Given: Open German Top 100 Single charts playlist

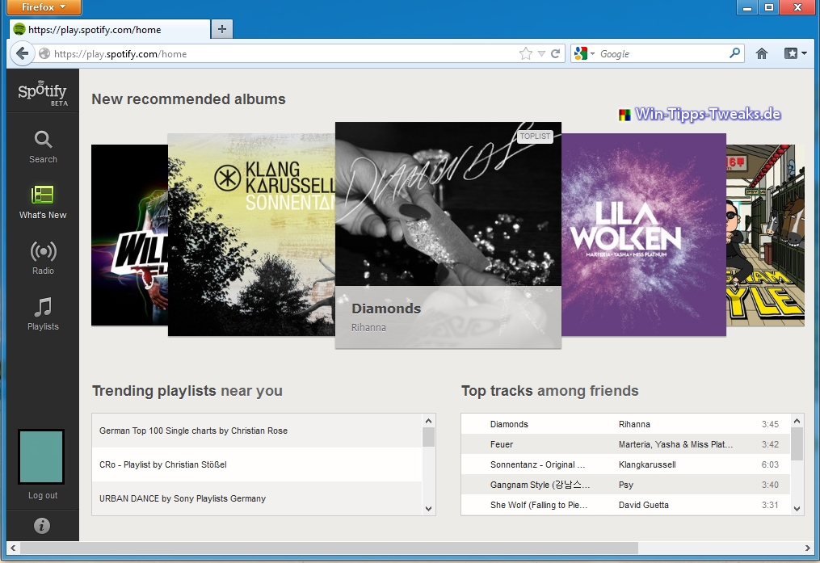Looking at the screenshot, I should [x=257, y=431].
